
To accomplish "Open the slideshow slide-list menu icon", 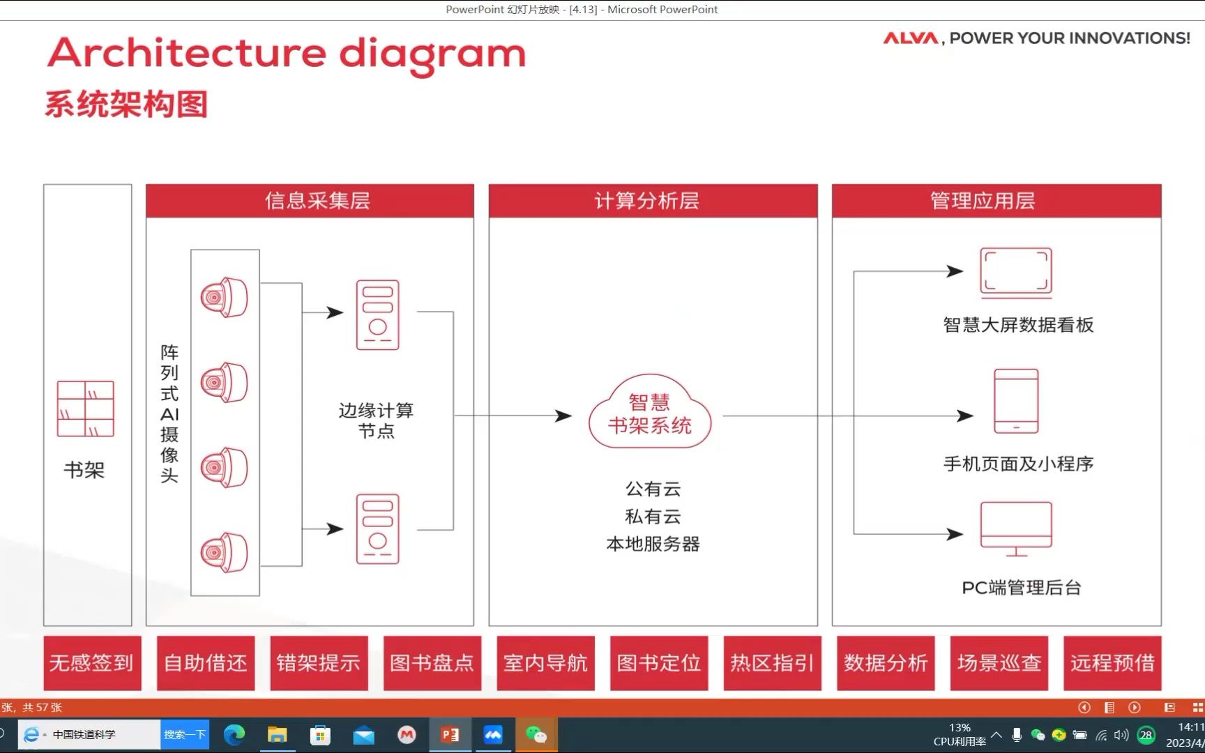I will point(1109,707).
